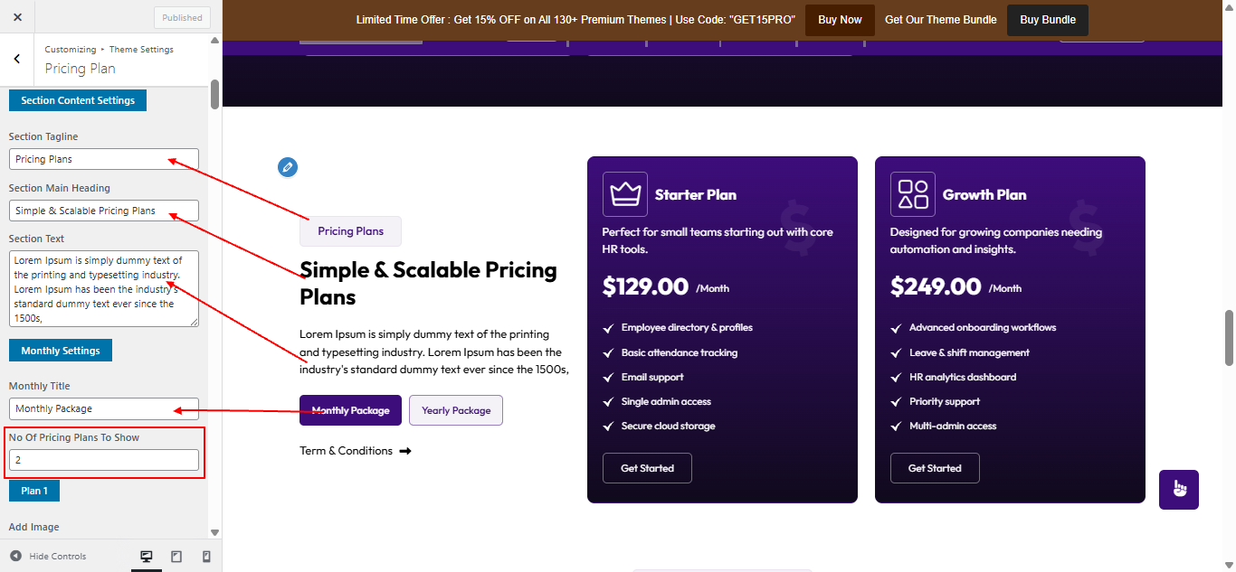Click the No Of Pricing Plans field

pyautogui.click(x=104, y=460)
